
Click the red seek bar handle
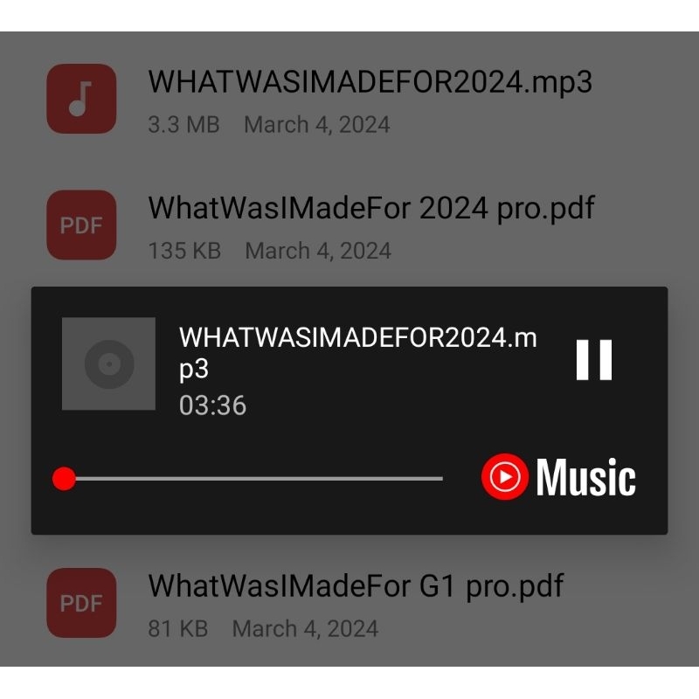[64, 479]
